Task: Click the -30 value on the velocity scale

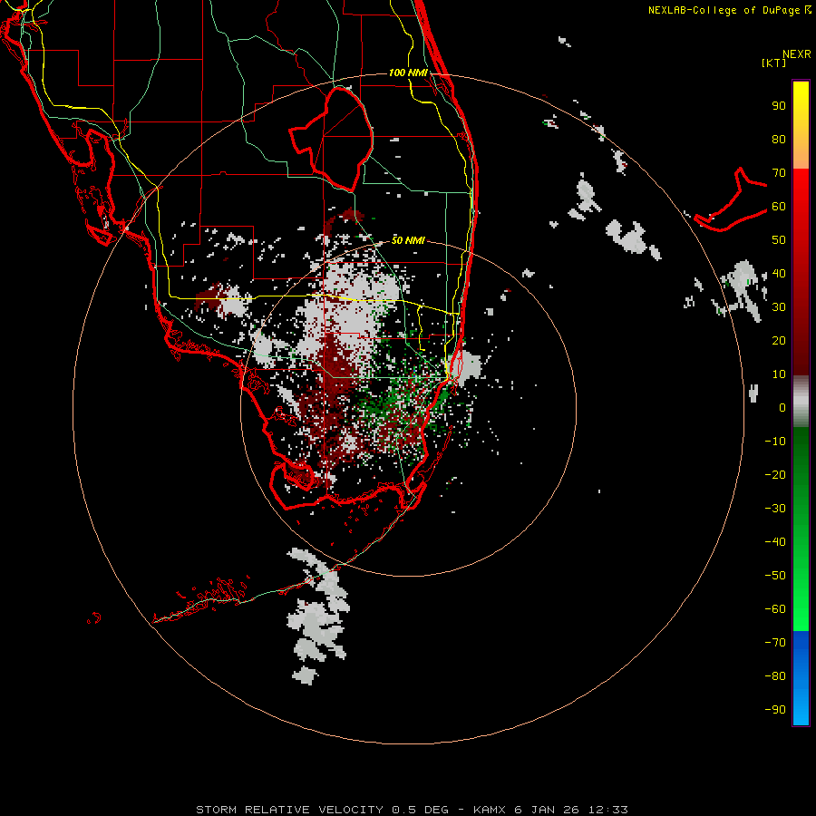Action: tap(775, 509)
